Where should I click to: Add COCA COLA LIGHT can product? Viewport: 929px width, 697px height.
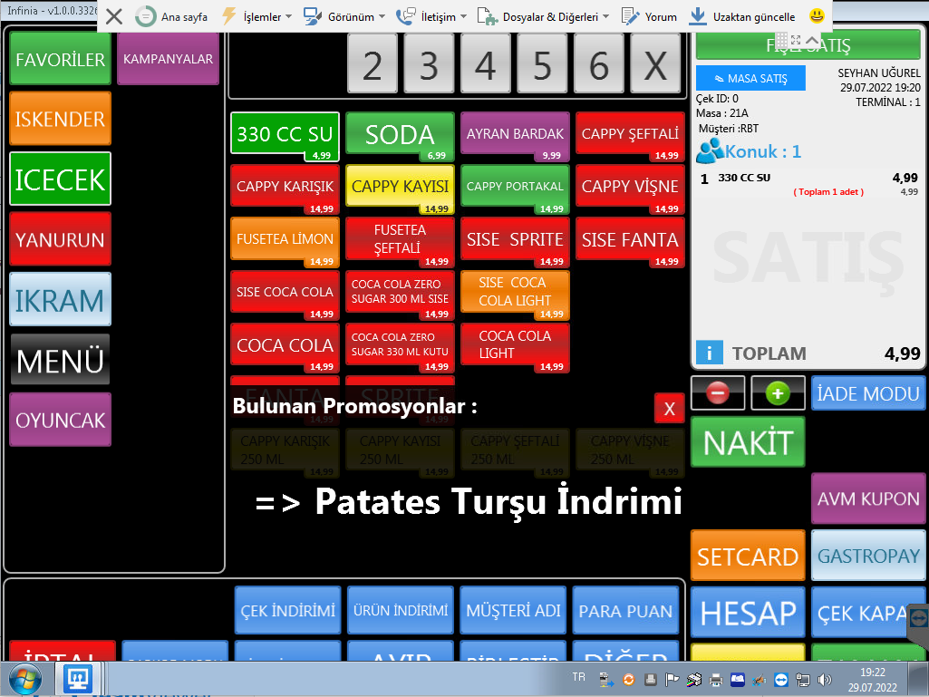point(515,347)
